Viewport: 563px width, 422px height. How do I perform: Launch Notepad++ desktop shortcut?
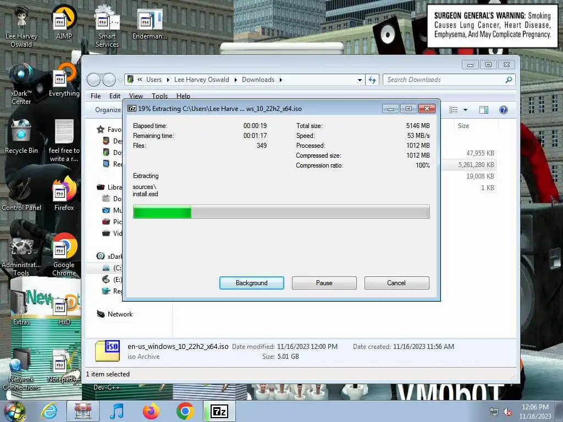click(64, 365)
